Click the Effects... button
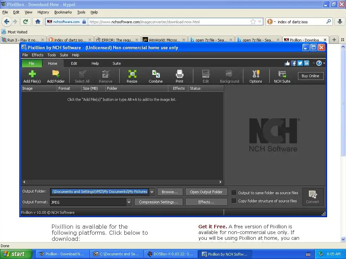346x259 pixels. (206, 202)
